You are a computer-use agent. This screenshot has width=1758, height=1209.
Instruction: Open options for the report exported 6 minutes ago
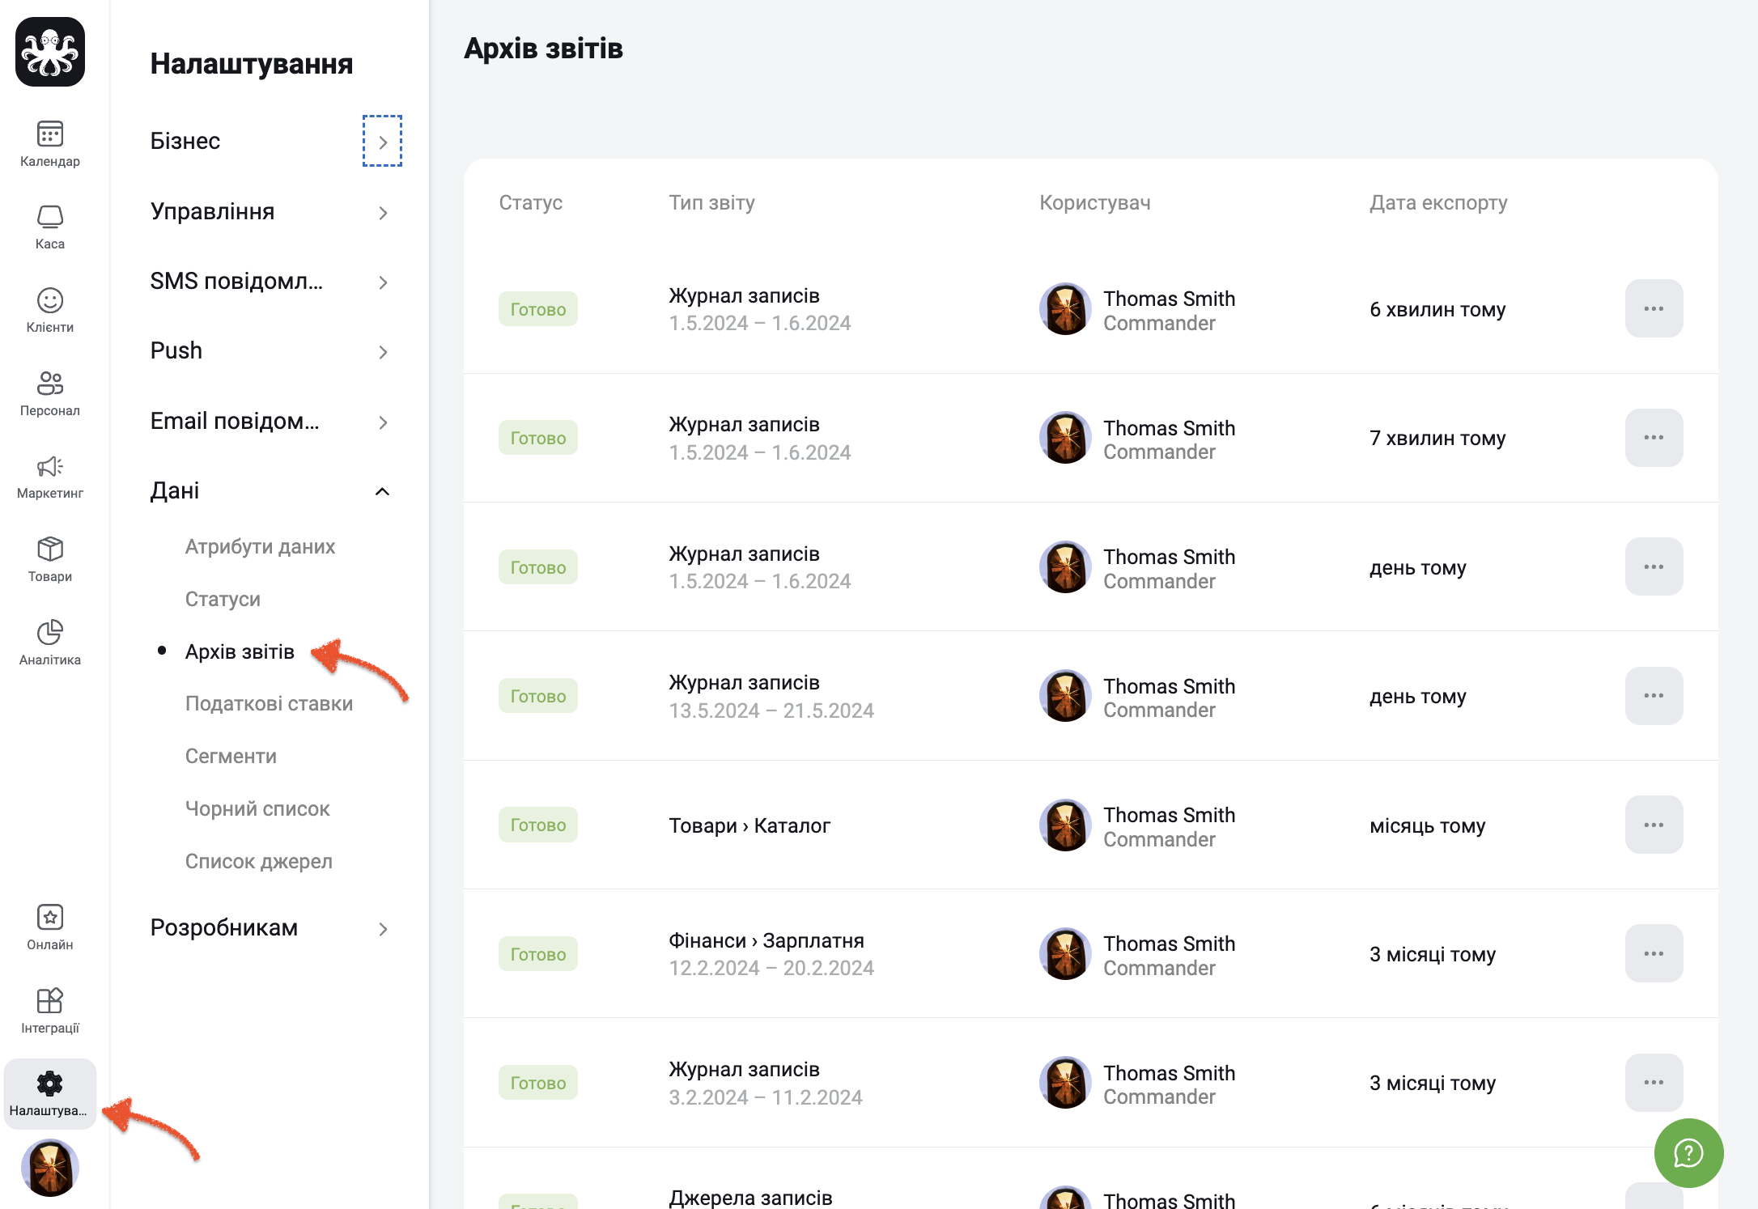coord(1654,308)
